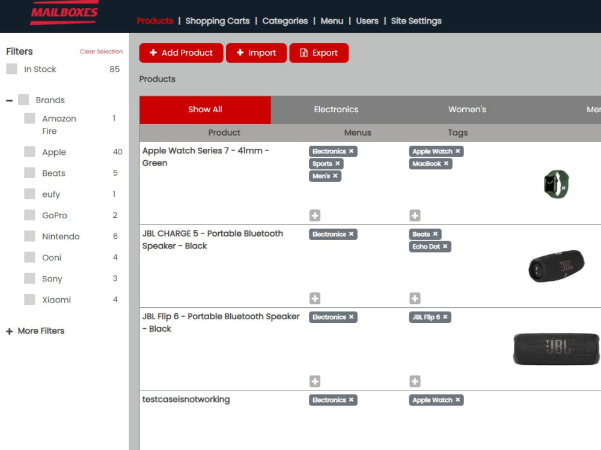Click 'JBL CHARGE 5 - Portable Bluetooth Speaker' name
This screenshot has width=601, height=450.
click(x=213, y=239)
